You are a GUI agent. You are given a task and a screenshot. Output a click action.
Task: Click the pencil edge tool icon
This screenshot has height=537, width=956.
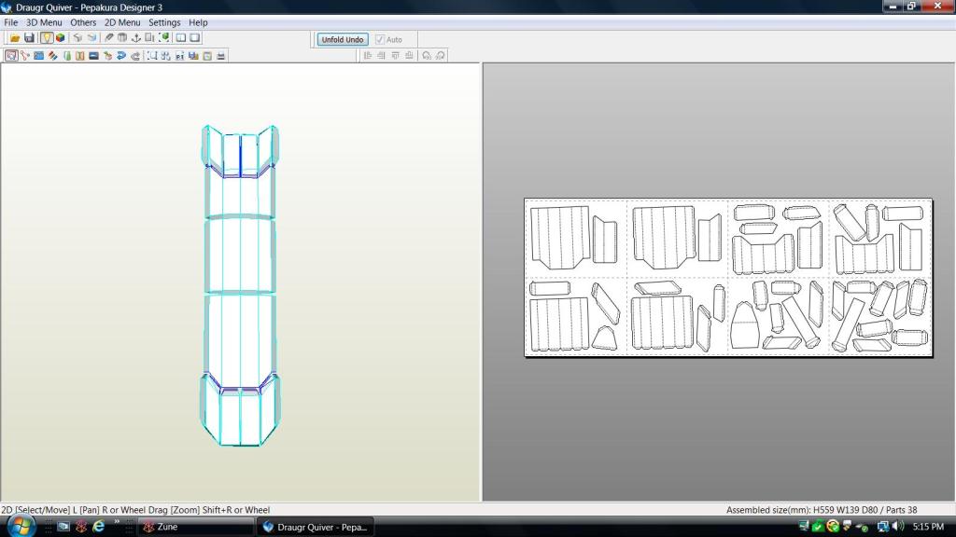(x=108, y=37)
